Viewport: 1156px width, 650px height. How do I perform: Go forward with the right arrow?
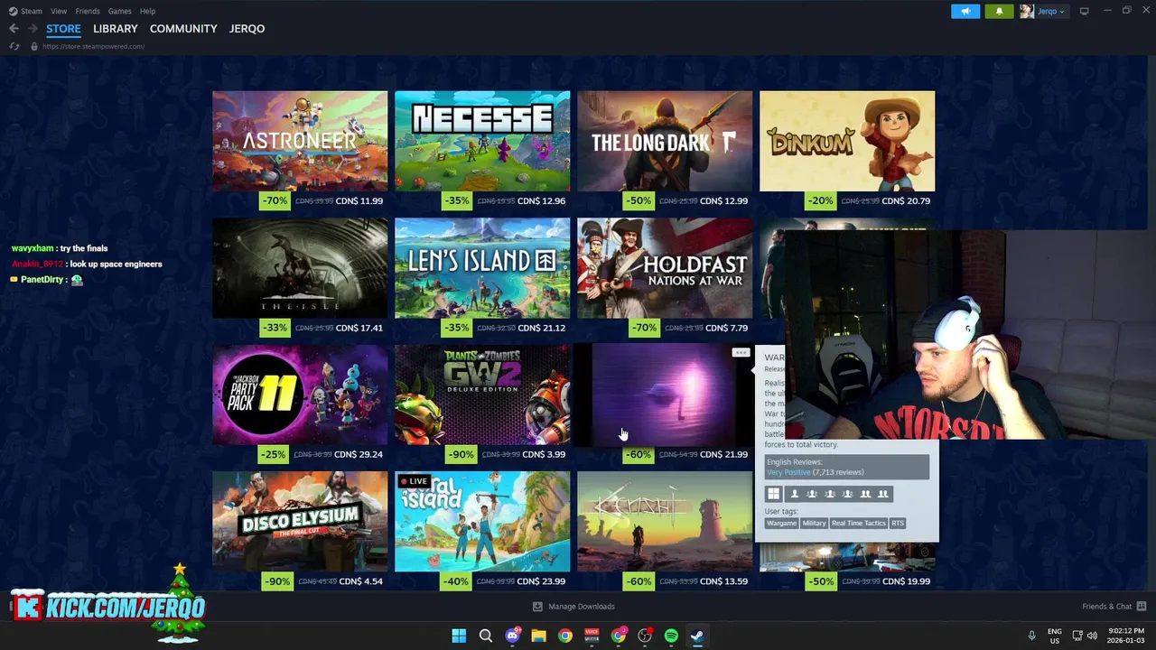click(x=33, y=29)
